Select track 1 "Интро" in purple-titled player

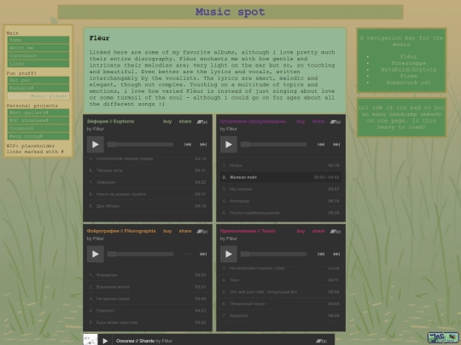[x=281, y=165]
